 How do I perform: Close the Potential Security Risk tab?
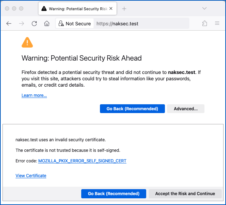[x=111, y=8]
